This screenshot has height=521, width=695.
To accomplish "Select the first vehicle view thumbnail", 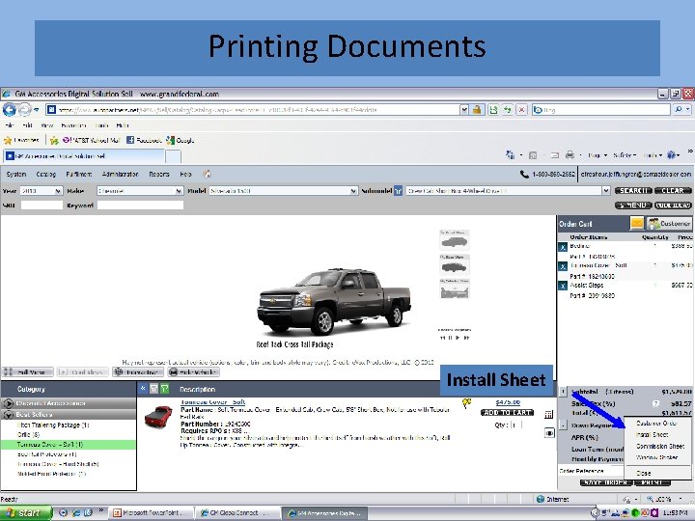I will [x=455, y=240].
